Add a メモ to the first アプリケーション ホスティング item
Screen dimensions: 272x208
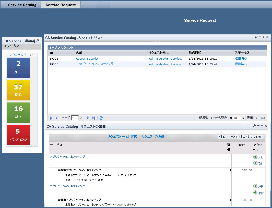[259, 157]
